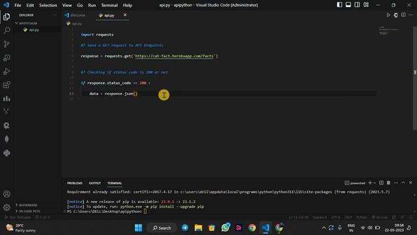Click Go Live in status bar
Viewport: 417px width, 235px height.
pyautogui.click(x=380, y=217)
